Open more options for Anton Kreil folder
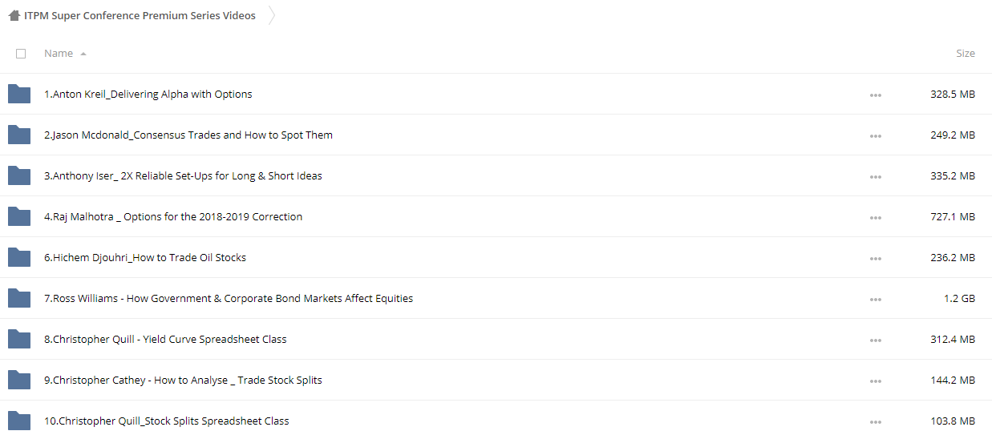The width and height of the screenshot is (992, 439). click(875, 95)
